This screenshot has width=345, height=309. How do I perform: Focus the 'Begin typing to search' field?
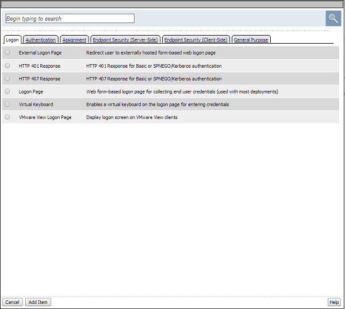point(69,18)
